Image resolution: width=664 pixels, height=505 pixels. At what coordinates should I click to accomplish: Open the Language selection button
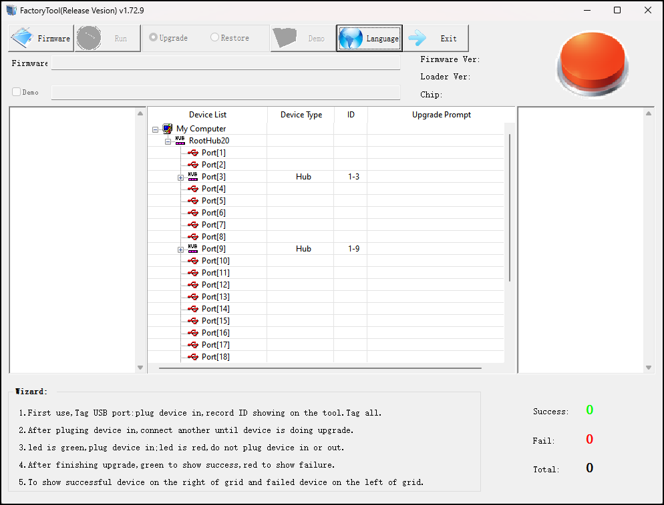coord(369,38)
